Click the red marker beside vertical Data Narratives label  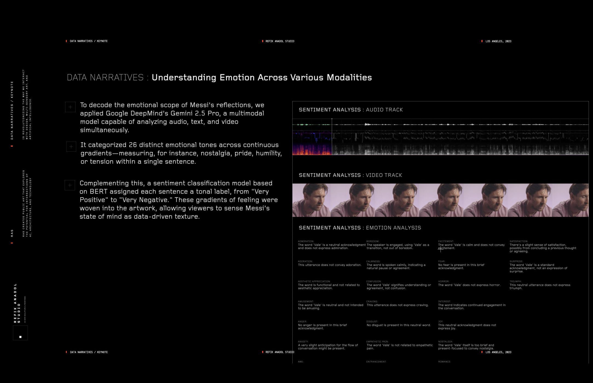pos(12,146)
